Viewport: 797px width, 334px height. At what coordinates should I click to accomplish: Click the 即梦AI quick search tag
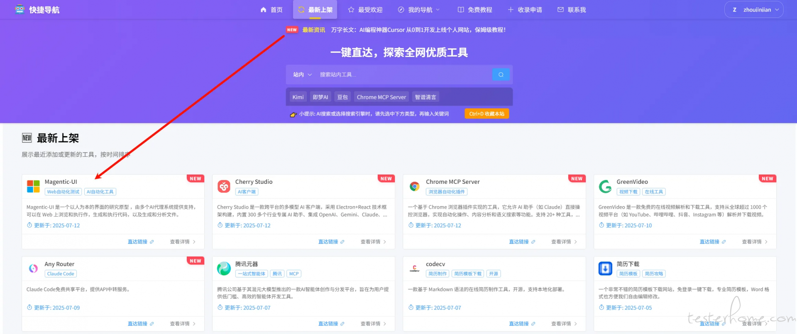point(320,97)
